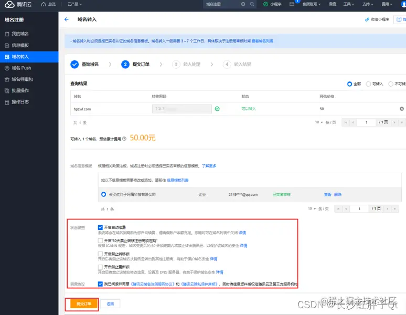
Task: Click 查看 for the company template
Action: [327, 195]
